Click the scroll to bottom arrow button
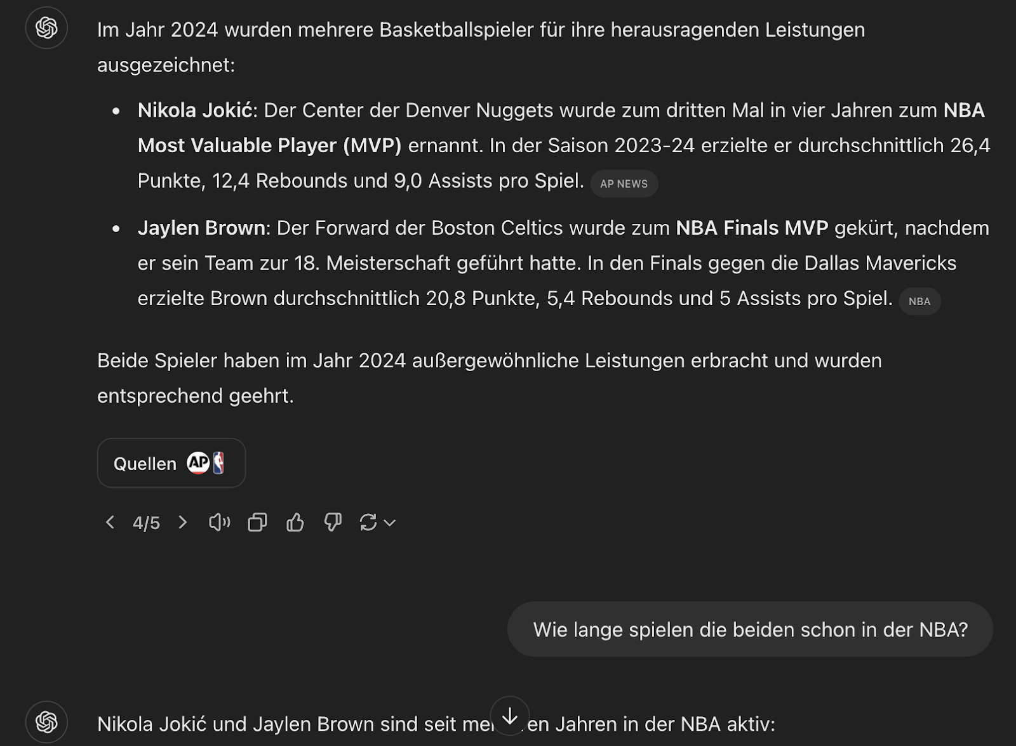1016x746 pixels. (x=510, y=716)
